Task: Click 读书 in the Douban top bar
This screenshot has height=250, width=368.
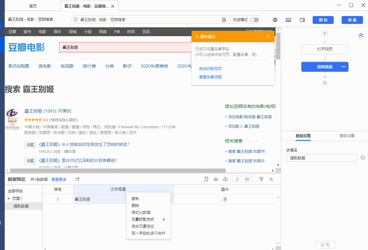Action: point(27,32)
